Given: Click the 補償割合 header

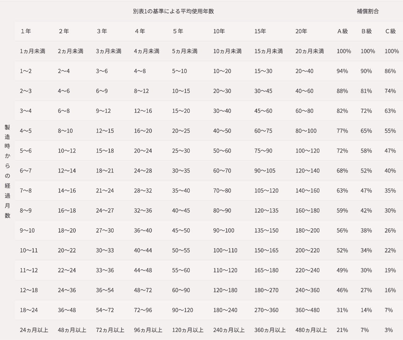Looking at the screenshot, I should (x=368, y=11).
